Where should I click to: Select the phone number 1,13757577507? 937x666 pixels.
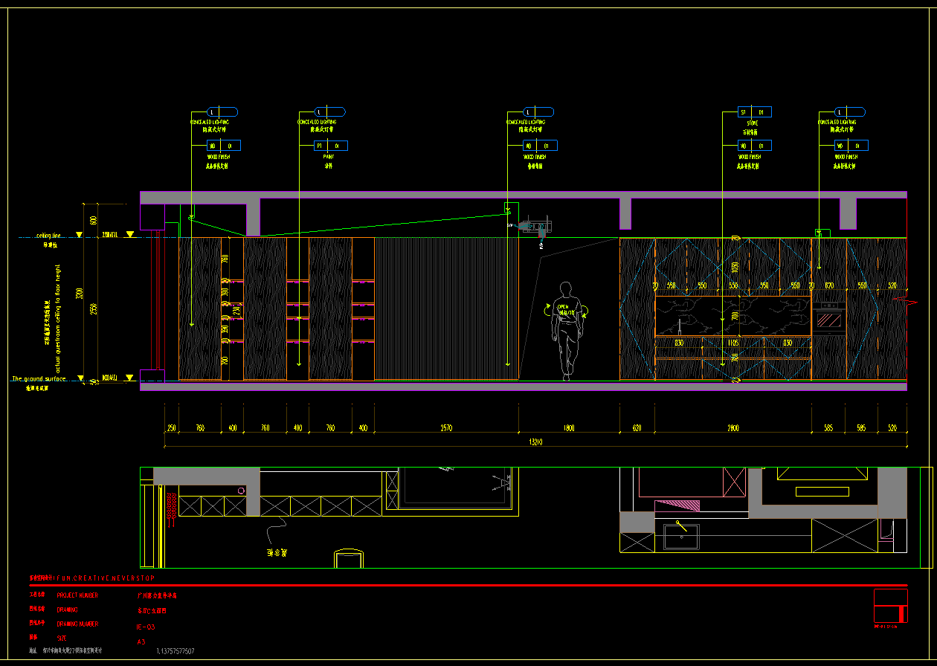coord(176,651)
